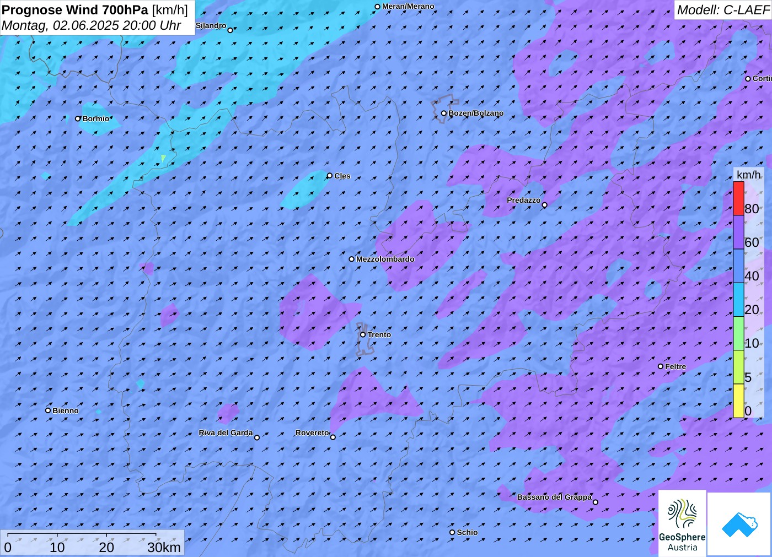Click the Bormio city marker

[x=78, y=118]
